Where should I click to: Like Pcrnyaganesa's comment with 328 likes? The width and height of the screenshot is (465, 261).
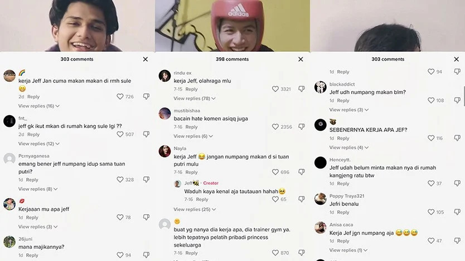[120, 180]
